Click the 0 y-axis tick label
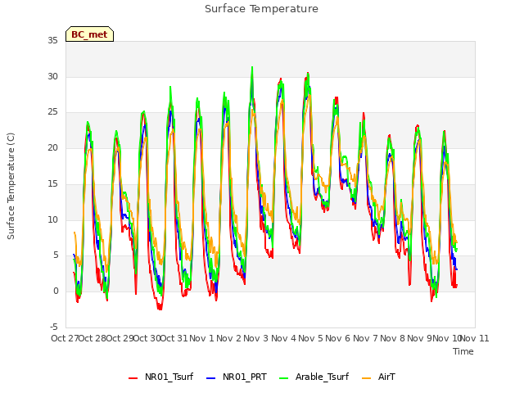 pyautogui.click(x=56, y=291)
